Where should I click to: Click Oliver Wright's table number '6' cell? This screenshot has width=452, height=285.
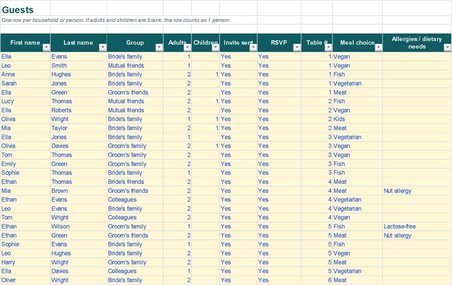(317, 280)
